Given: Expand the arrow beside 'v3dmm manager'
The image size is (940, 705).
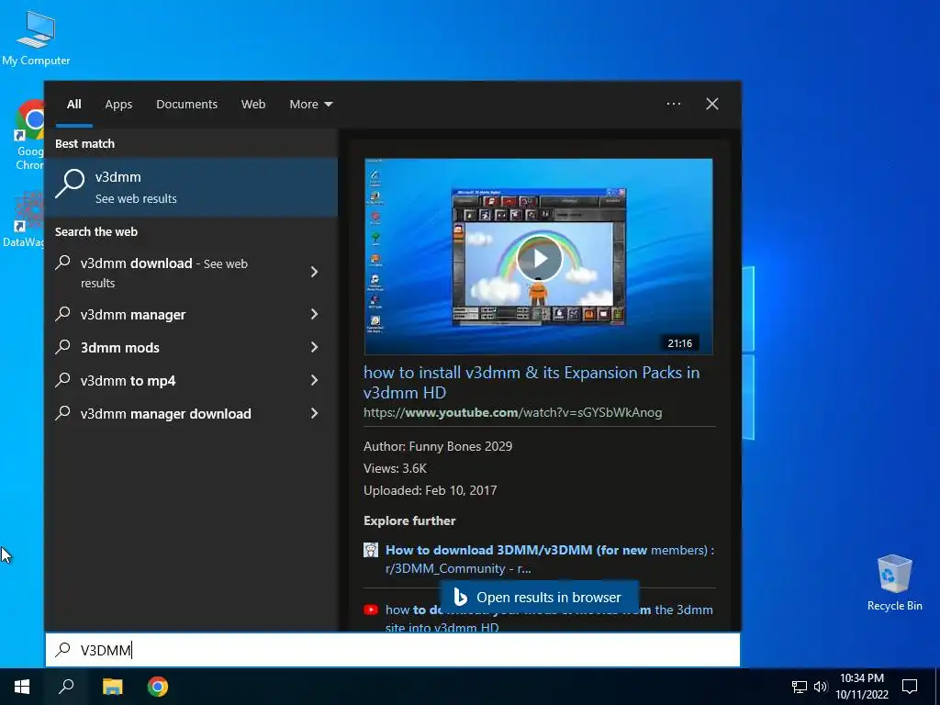Looking at the screenshot, I should [314, 314].
